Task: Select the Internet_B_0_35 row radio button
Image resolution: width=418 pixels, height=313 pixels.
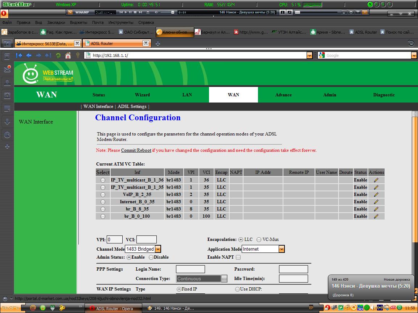Action: click(x=103, y=202)
